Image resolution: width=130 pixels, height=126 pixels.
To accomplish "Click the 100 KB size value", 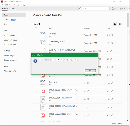I will pyautogui.click(x=110, y=83).
